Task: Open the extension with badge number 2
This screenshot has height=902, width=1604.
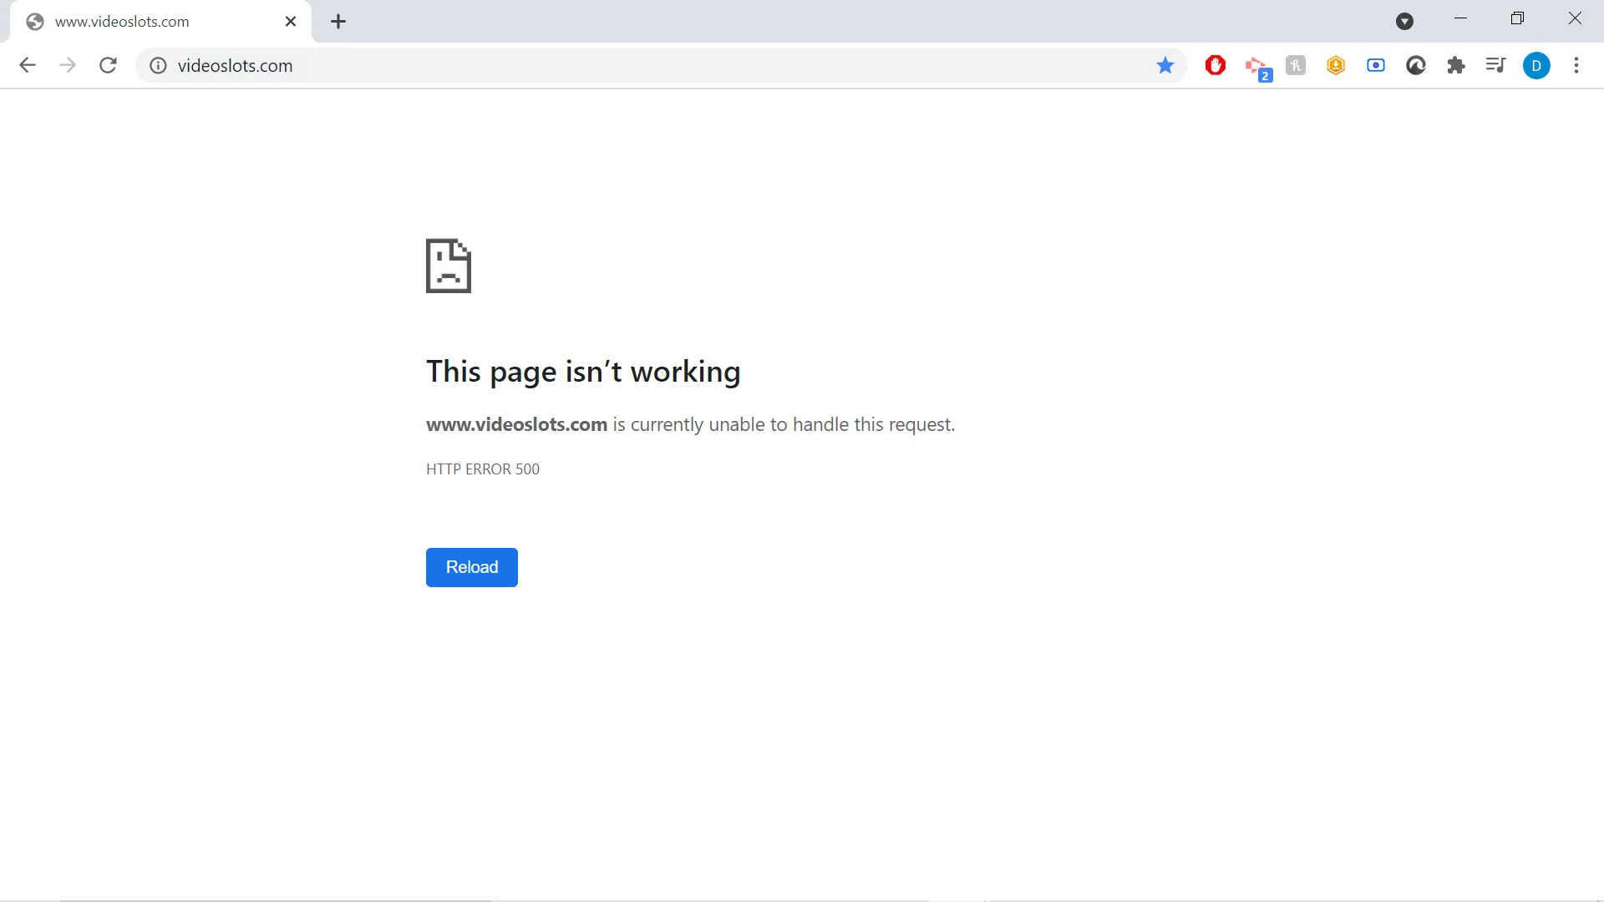Action: [1257, 67]
